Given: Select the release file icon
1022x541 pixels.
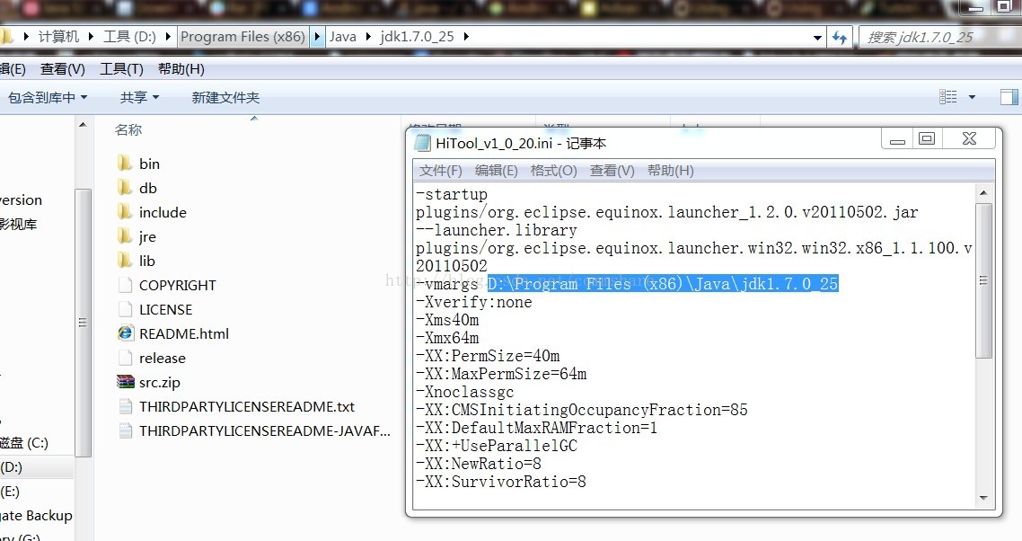Looking at the screenshot, I should click(125, 358).
